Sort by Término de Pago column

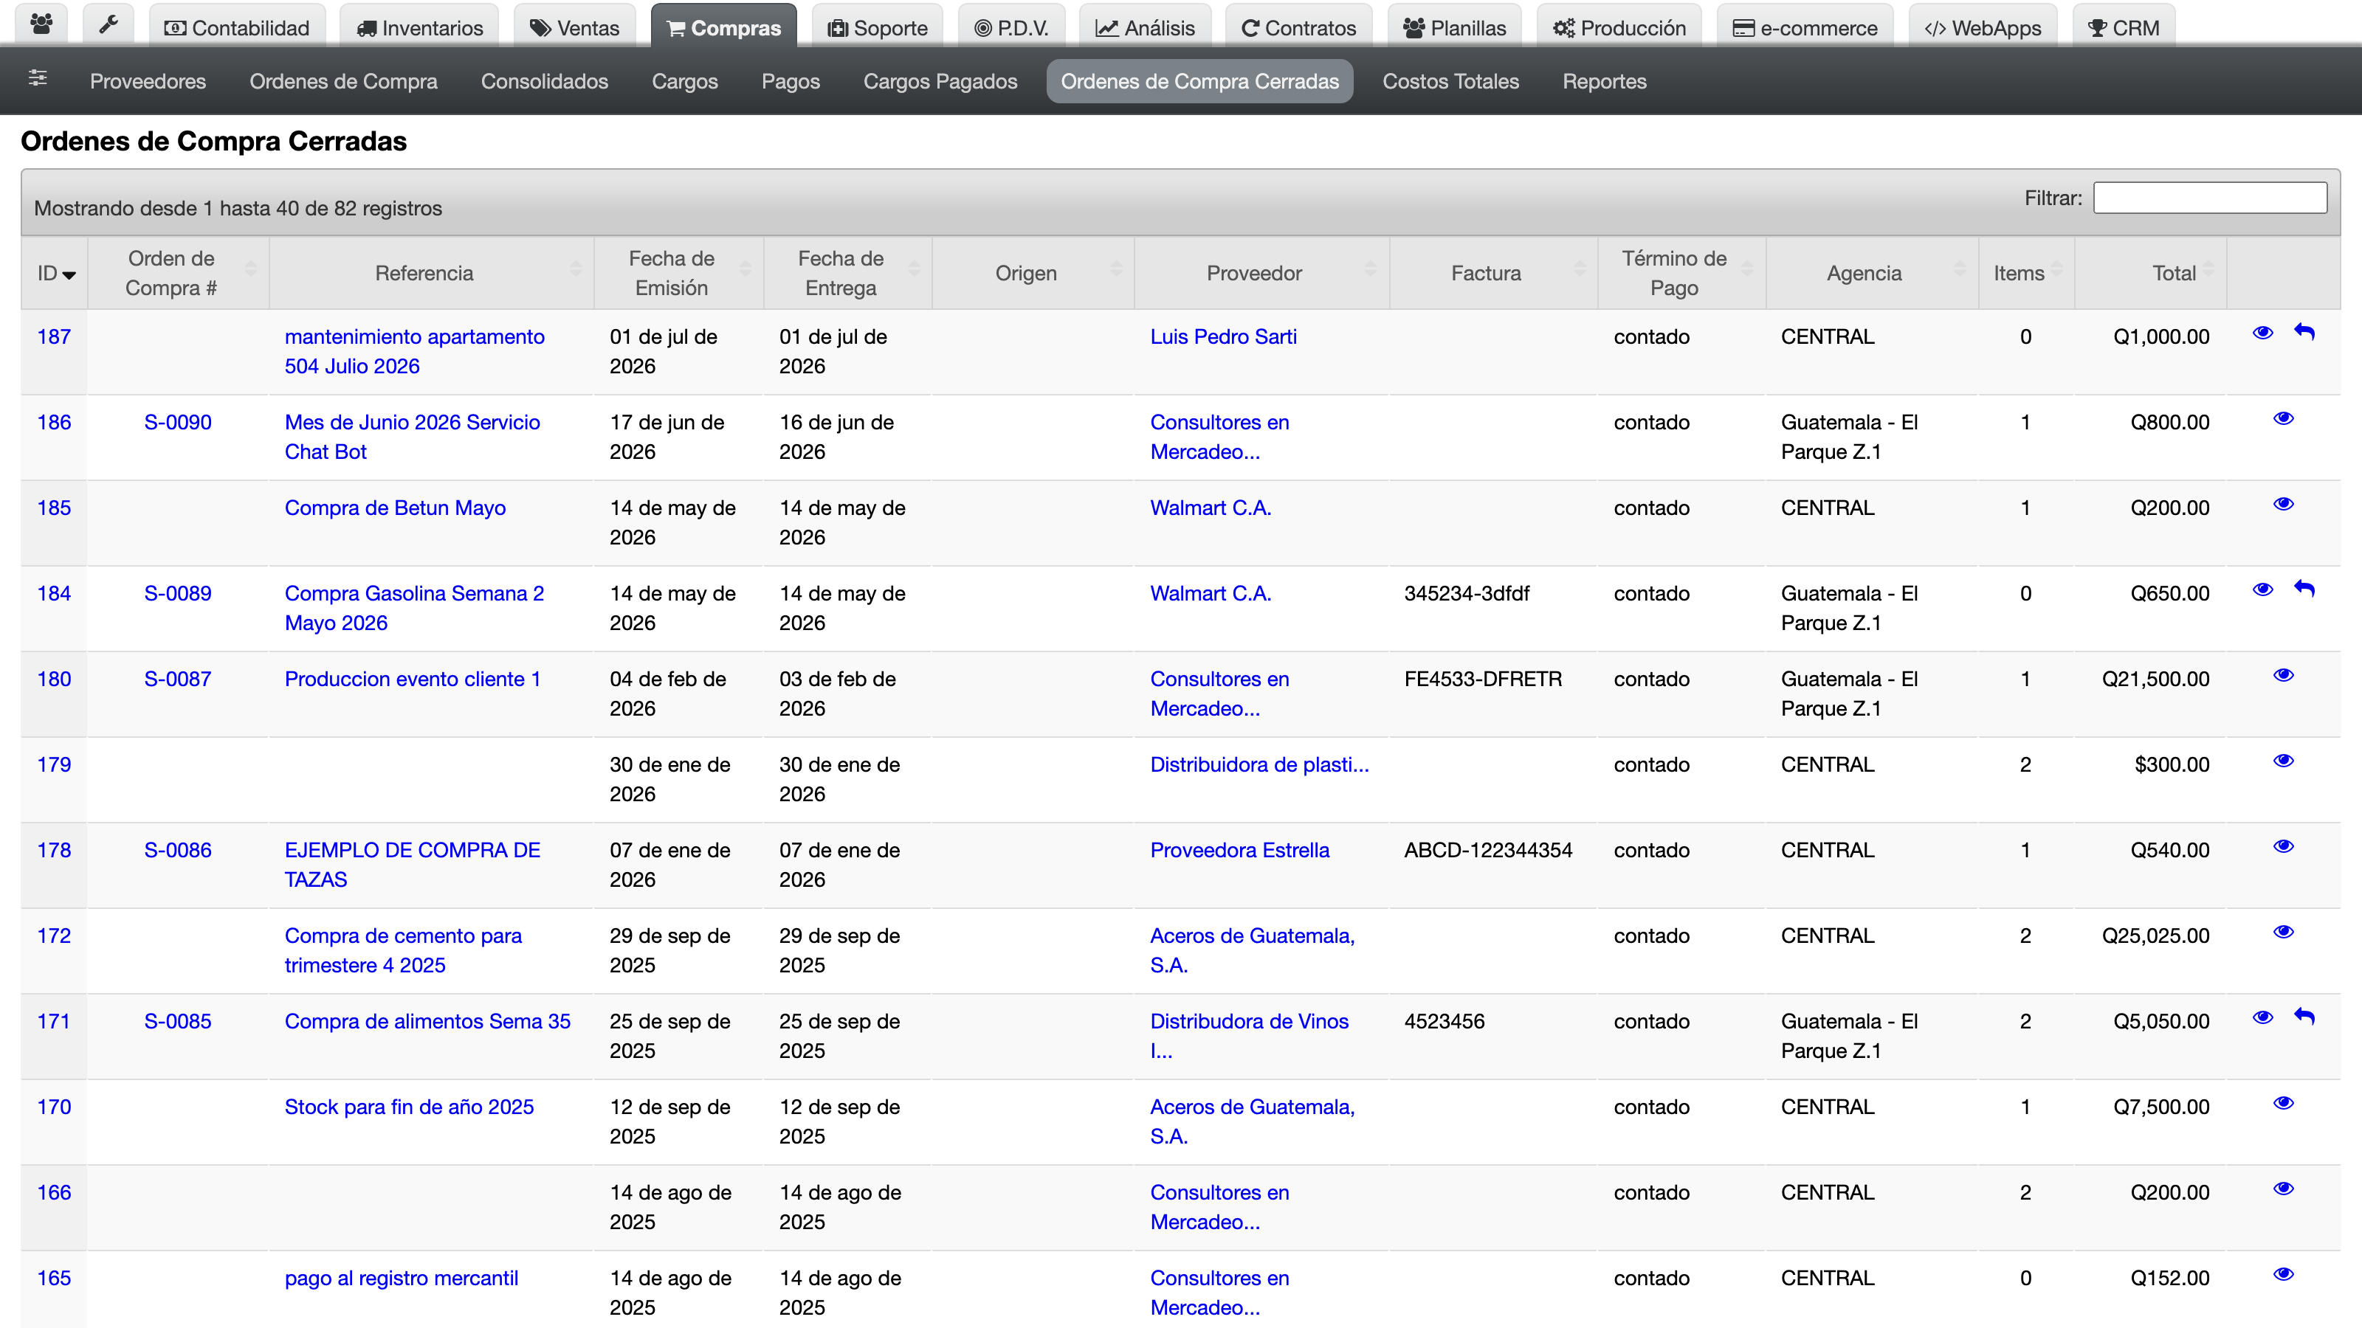[x=1681, y=273]
